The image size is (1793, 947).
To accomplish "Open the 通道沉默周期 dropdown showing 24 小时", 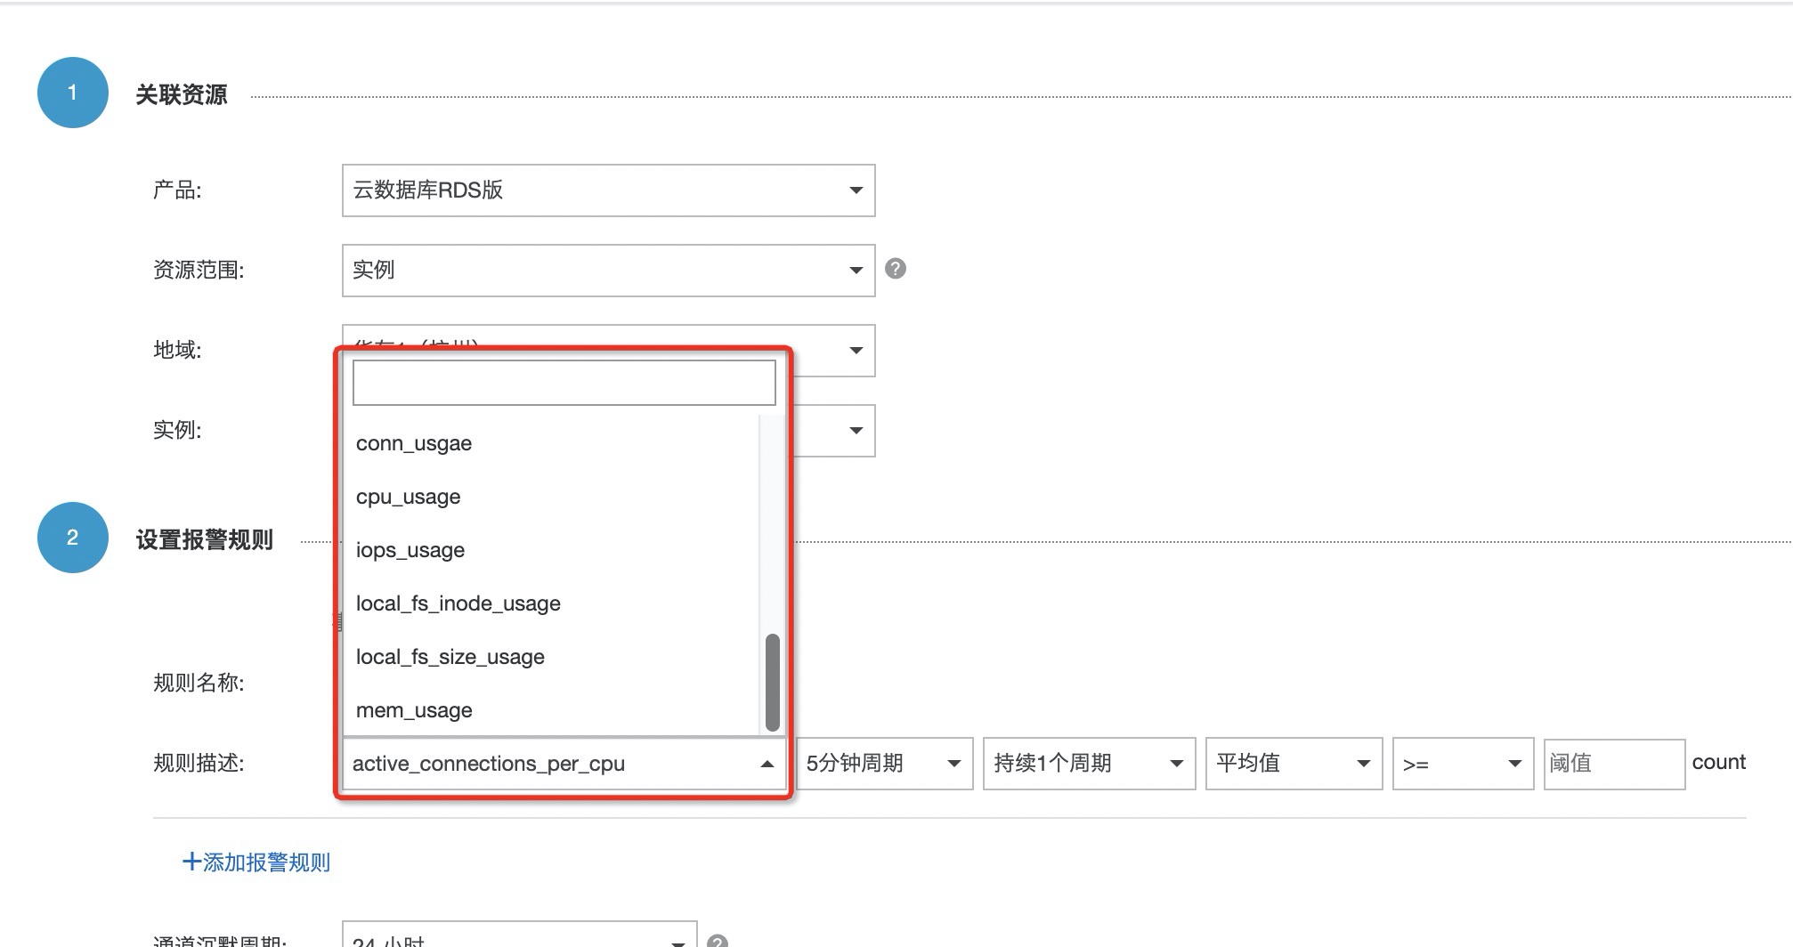I will click(519, 935).
